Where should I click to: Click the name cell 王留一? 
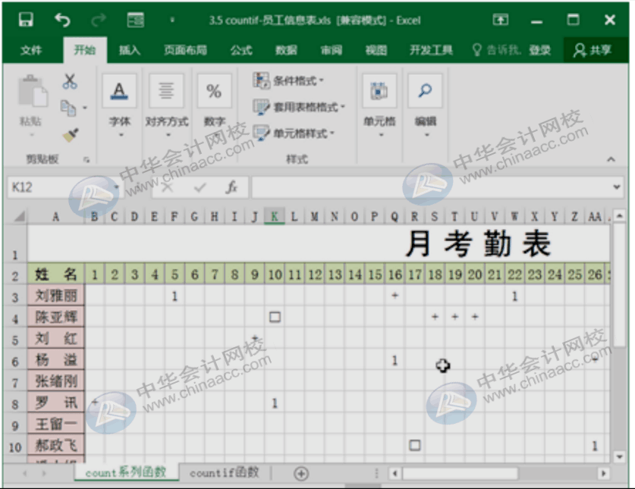[x=56, y=424]
